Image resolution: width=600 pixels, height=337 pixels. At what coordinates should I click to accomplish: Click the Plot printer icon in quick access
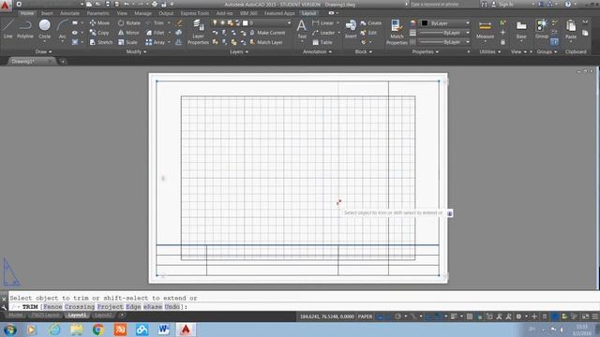tap(155, 4)
